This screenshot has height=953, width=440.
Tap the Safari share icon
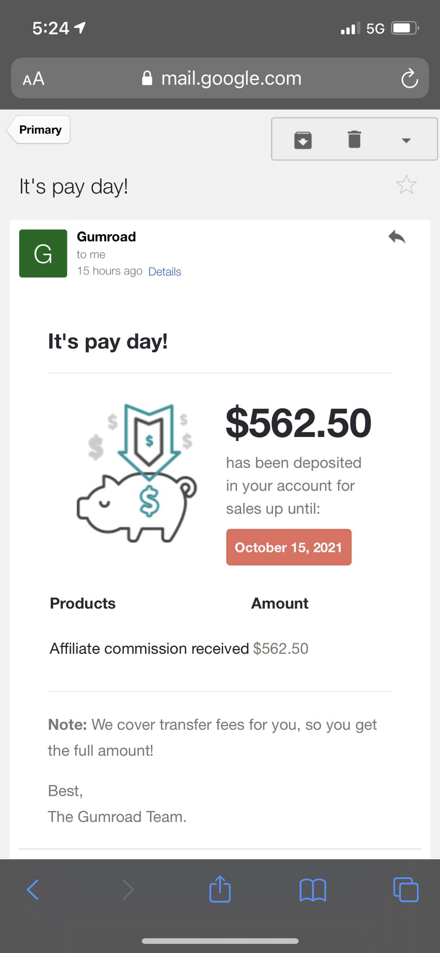coord(220,889)
